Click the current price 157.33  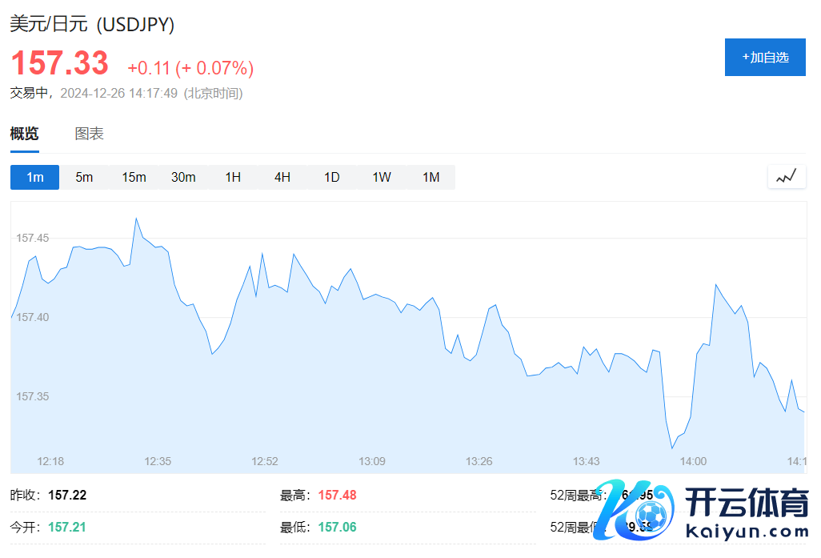(59, 63)
